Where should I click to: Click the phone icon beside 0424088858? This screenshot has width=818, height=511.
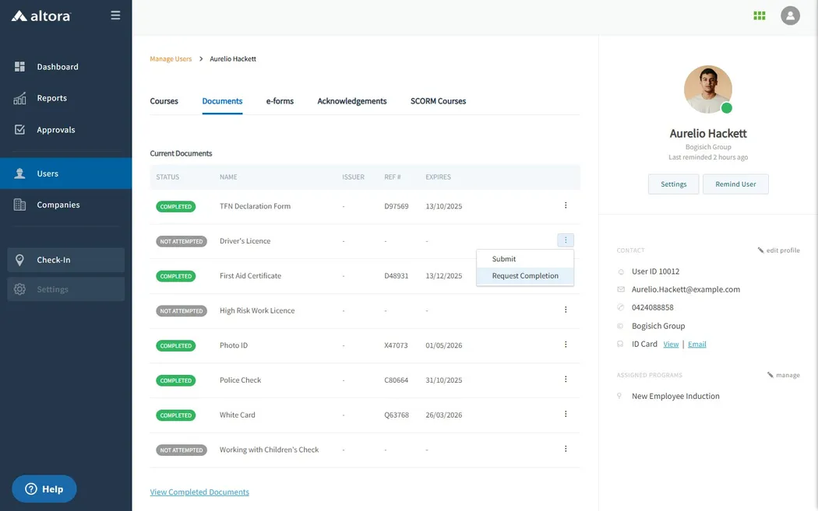(x=621, y=307)
